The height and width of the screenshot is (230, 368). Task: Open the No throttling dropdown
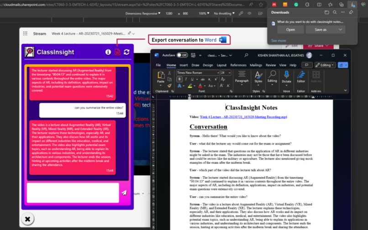click(x=224, y=13)
